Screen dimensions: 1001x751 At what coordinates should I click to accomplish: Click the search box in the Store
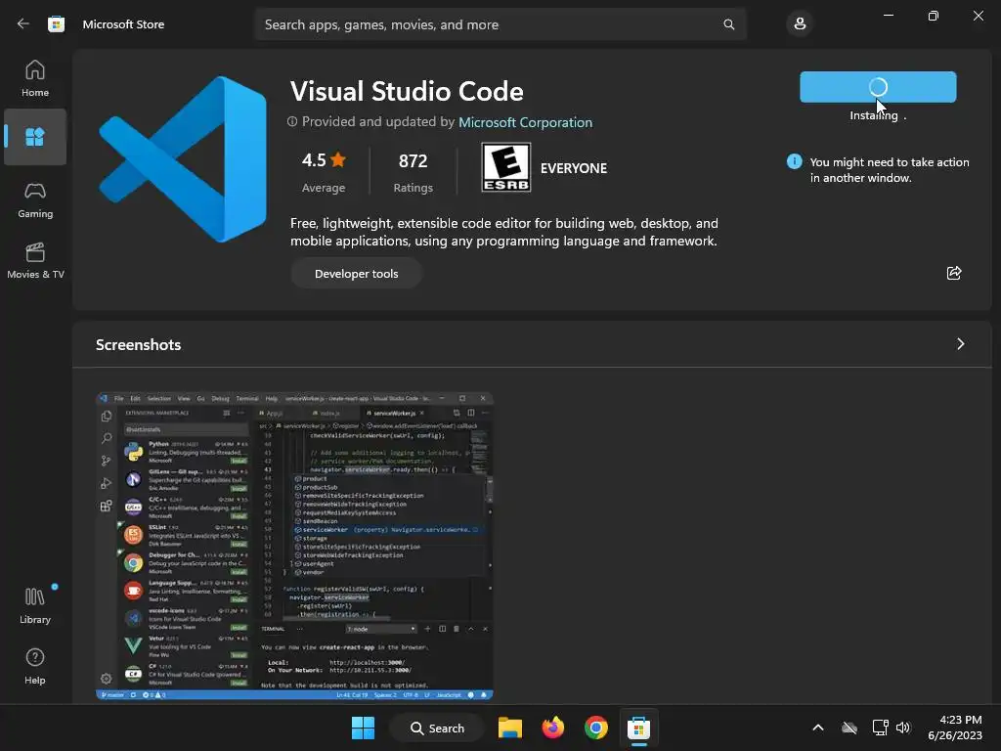[x=500, y=24]
